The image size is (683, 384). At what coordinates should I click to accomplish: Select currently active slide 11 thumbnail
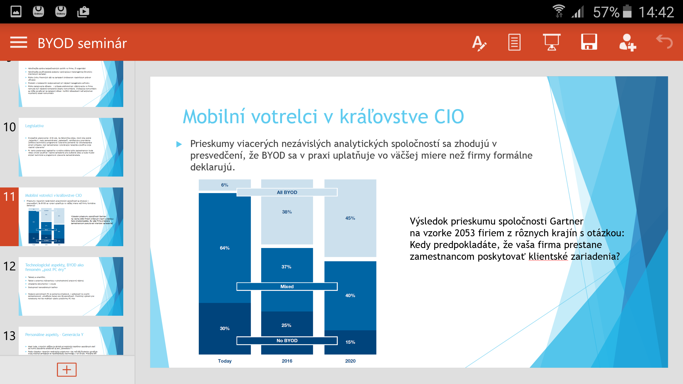coord(71,217)
